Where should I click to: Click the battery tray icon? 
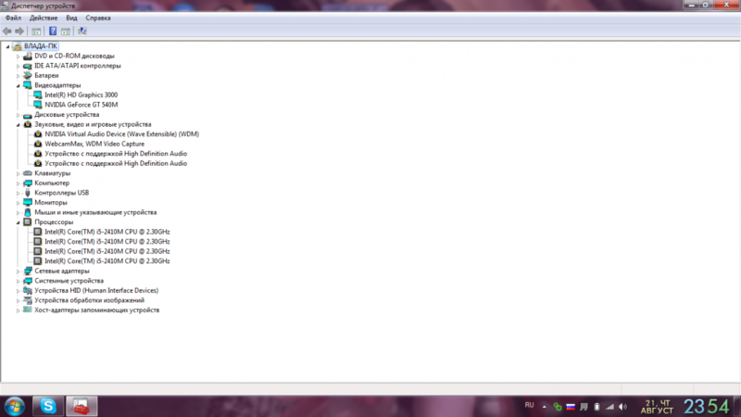pyautogui.click(x=597, y=407)
